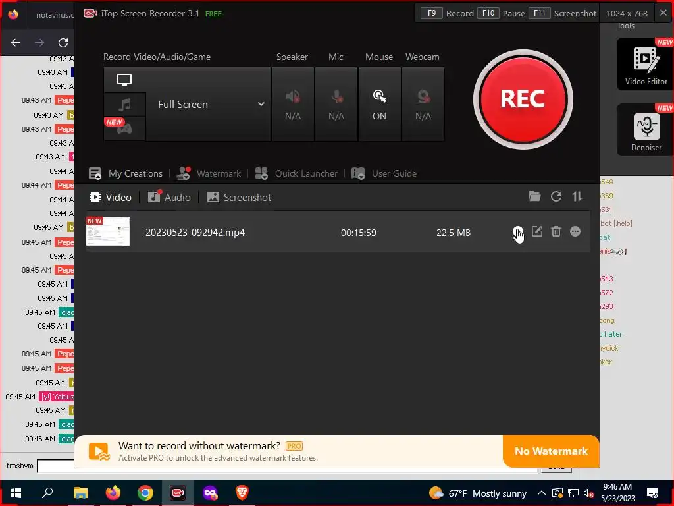Click the muted volume tray icon
The image size is (674, 506).
click(x=588, y=493)
